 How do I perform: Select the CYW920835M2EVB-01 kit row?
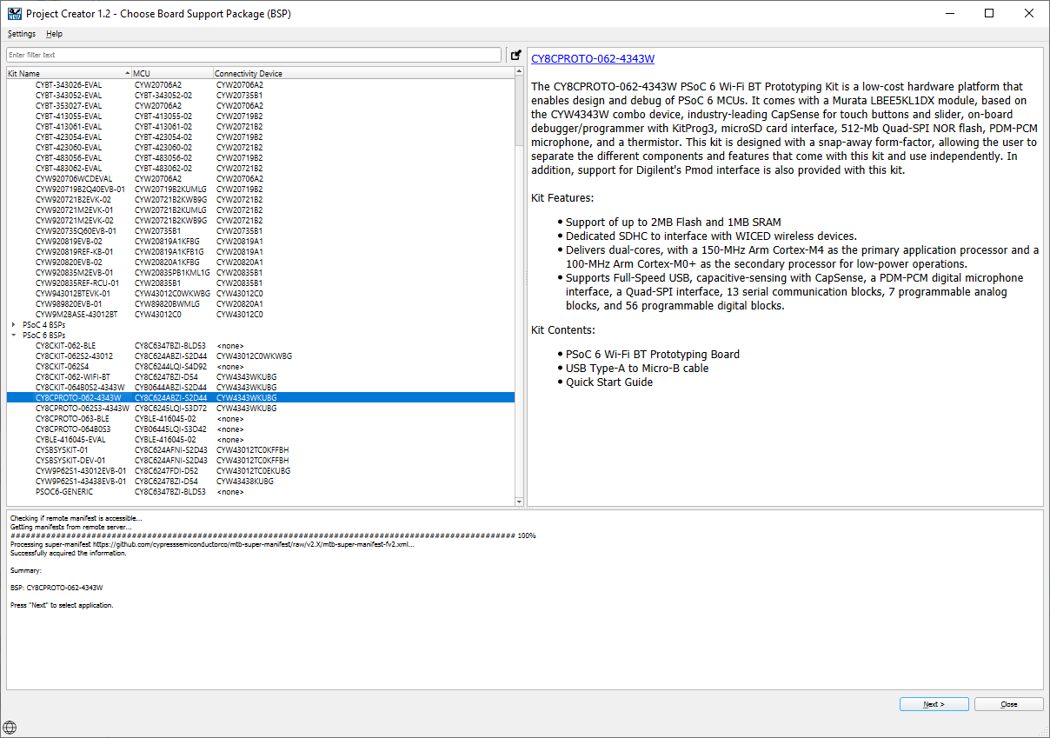point(261,272)
